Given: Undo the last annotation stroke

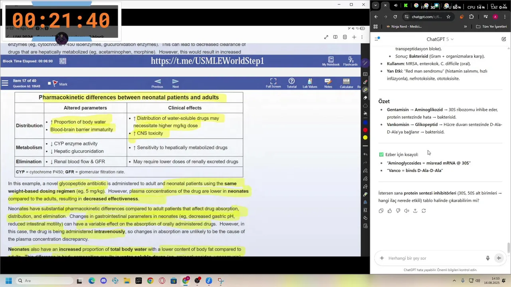Looking at the screenshot, I should pyautogui.click(x=365, y=154).
